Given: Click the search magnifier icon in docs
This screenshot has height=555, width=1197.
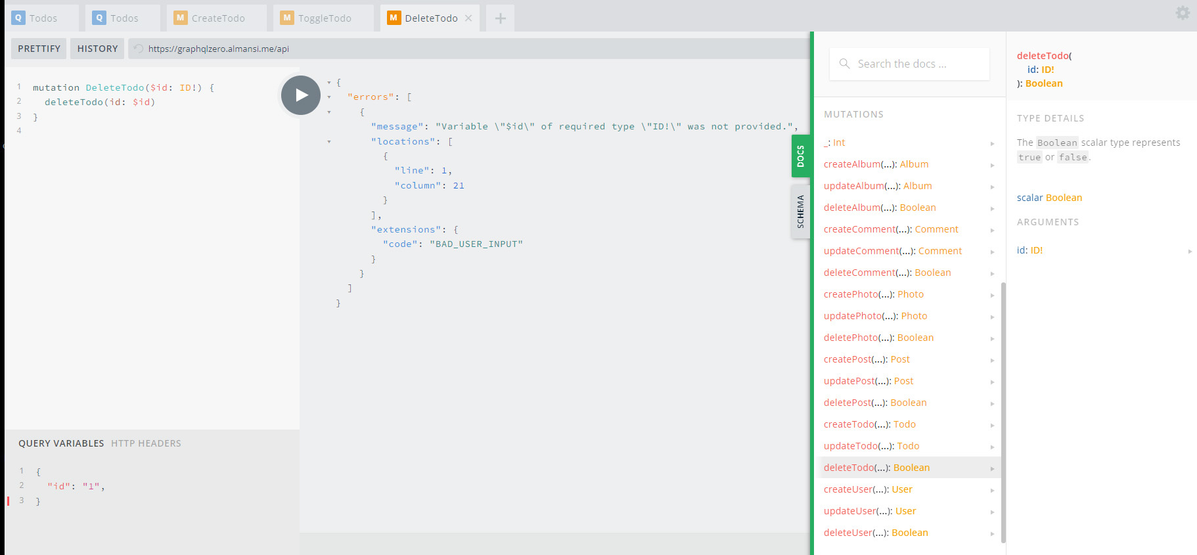Looking at the screenshot, I should (844, 64).
